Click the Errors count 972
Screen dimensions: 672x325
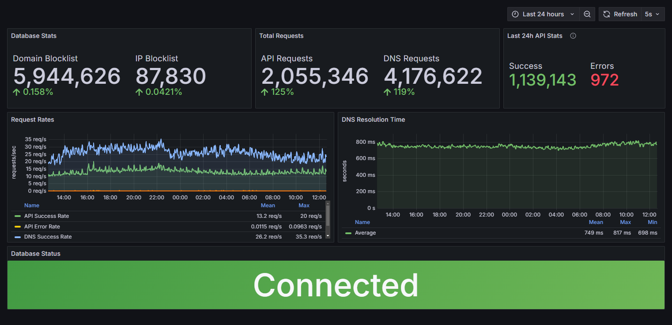pyautogui.click(x=604, y=80)
